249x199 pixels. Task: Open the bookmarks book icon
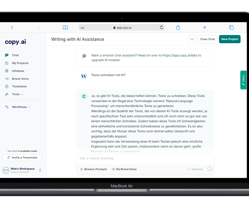[x=65, y=28]
